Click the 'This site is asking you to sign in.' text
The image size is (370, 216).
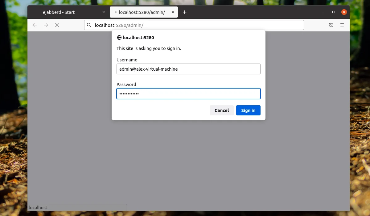click(x=149, y=48)
